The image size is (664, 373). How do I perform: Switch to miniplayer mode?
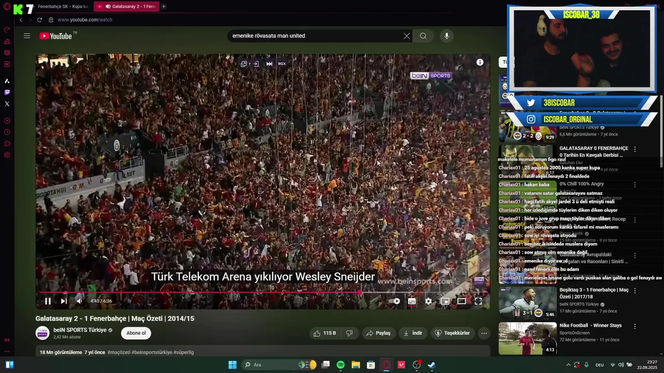(x=445, y=301)
